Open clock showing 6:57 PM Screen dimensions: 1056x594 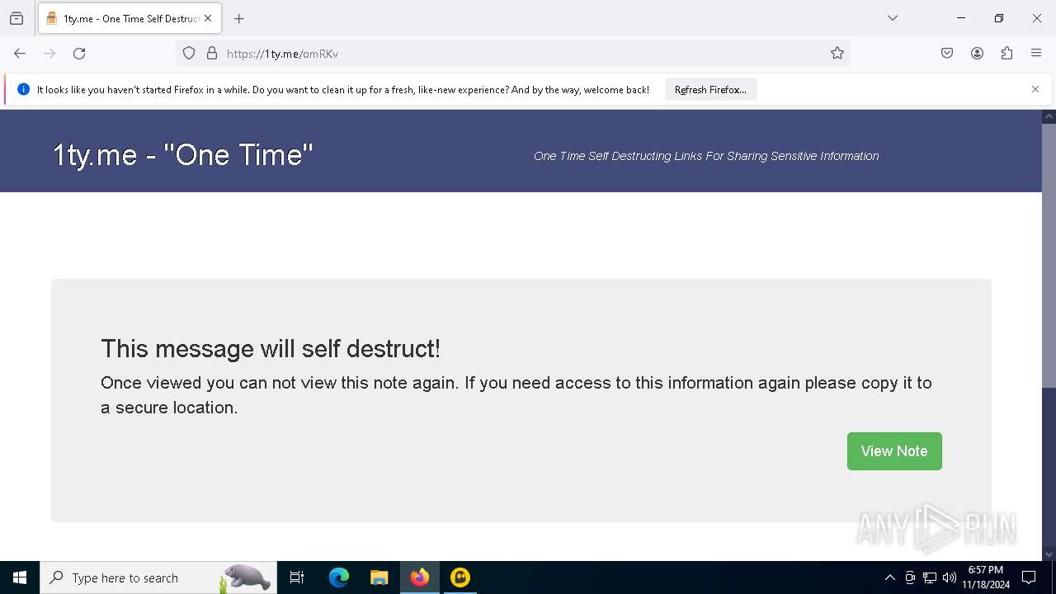(986, 577)
